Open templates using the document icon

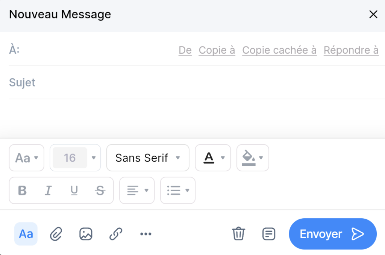(x=268, y=234)
